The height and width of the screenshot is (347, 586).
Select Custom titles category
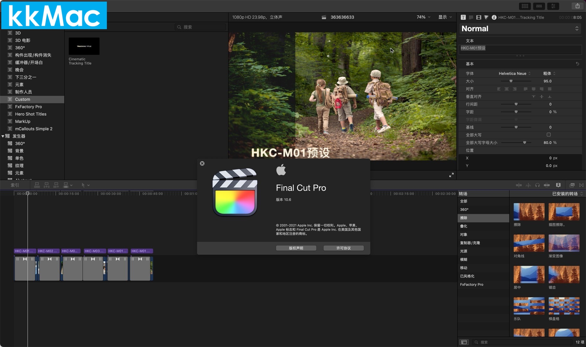point(32,99)
